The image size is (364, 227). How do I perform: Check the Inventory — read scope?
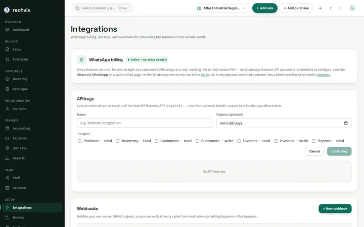[x=117, y=141]
